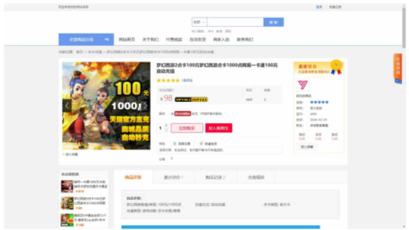Open the 关于我们 navigation item
Screen dimensions: 409x230
tap(150, 39)
